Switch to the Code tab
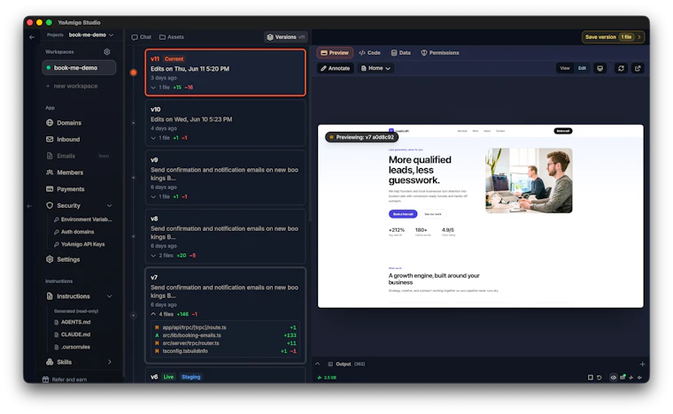The height and width of the screenshot is (414, 673). pos(369,53)
